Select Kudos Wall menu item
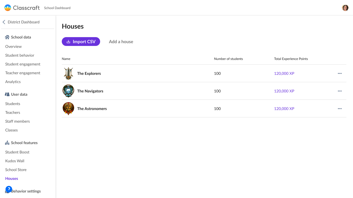Image resolution: width=353 pixels, height=198 pixels. 15,161
